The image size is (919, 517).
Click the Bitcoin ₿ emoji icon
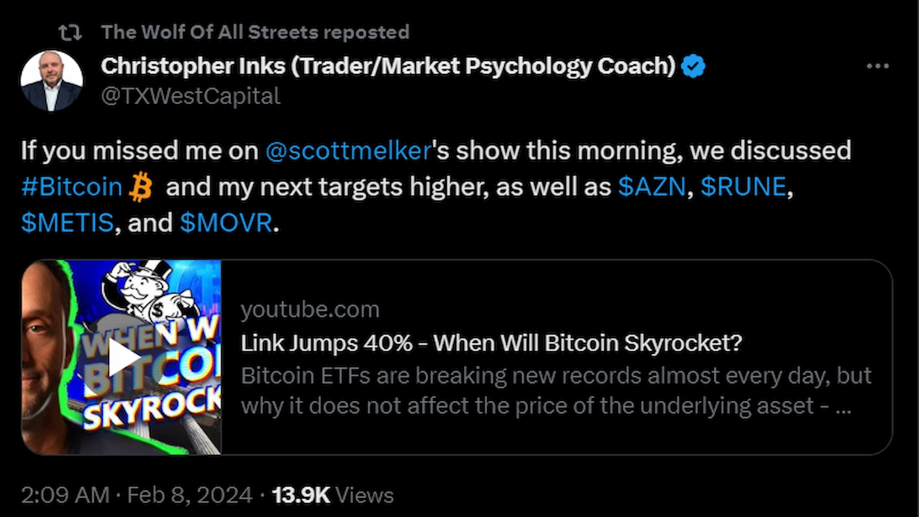tap(141, 185)
